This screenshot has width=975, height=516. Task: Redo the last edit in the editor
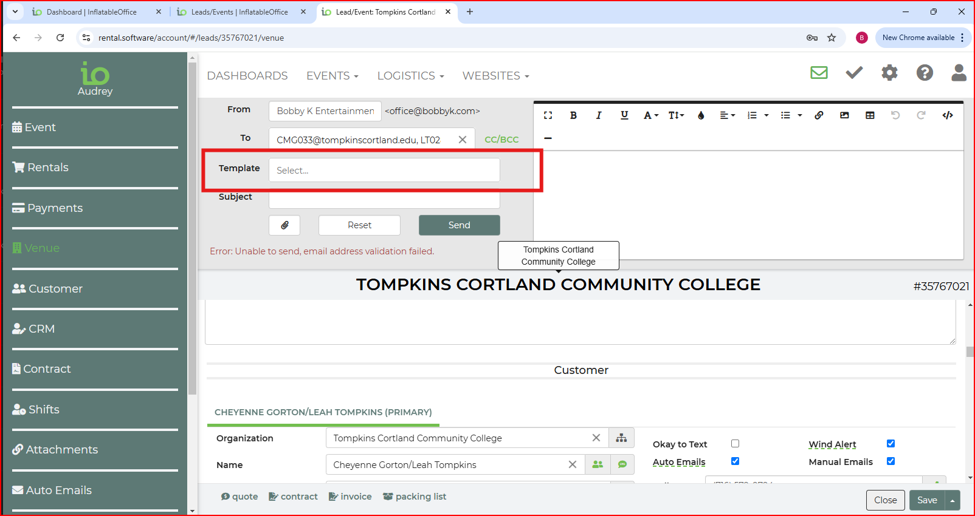(x=921, y=115)
